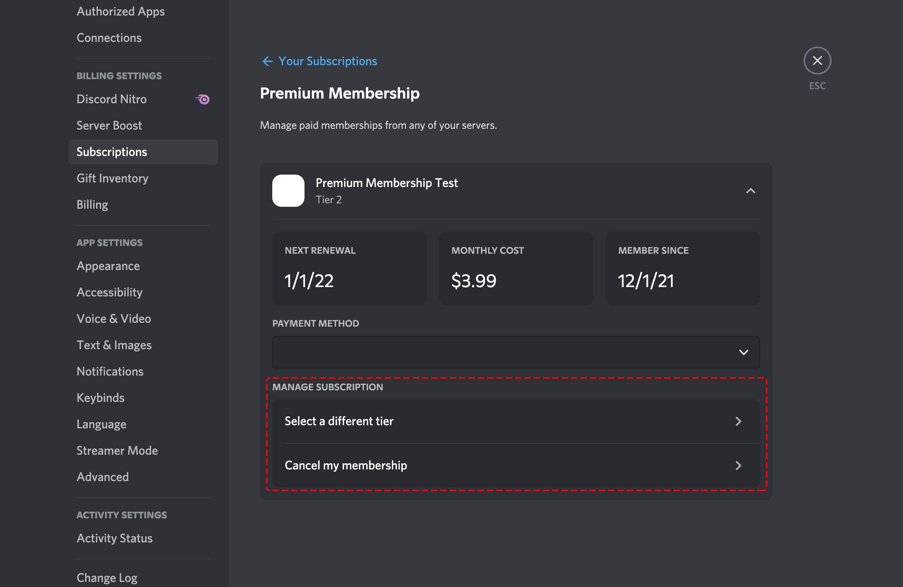This screenshot has width=903, height=587.
Task: Go back via Your Subscriptions link
Action: 328,61
